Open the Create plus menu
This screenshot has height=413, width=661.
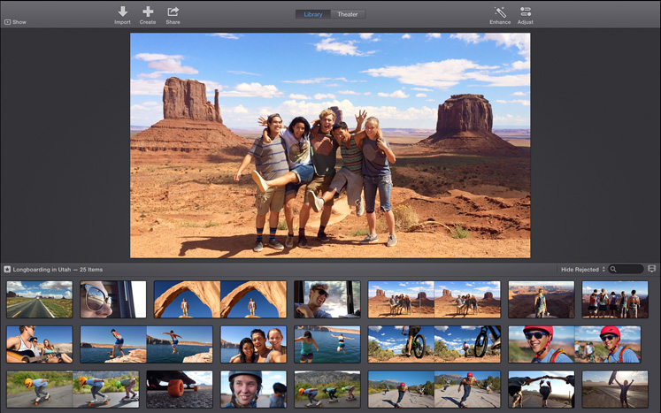pos(148,11)
